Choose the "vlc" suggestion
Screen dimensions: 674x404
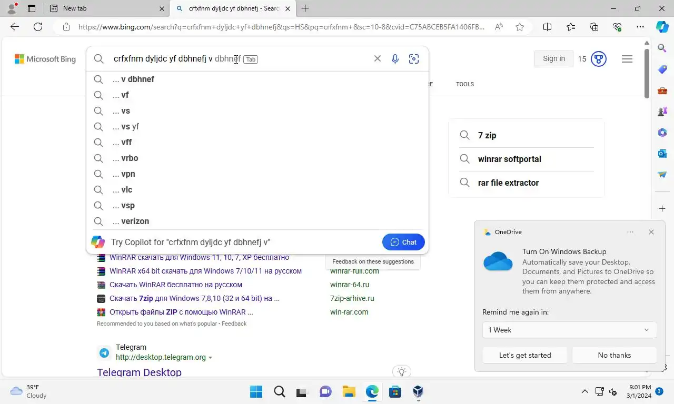pos(257,190)
